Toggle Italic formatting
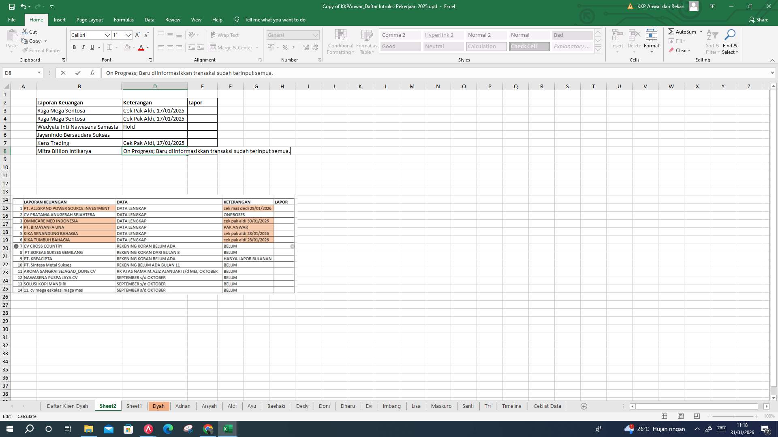Viewport: 778px width, 437px height. (83, 47)
